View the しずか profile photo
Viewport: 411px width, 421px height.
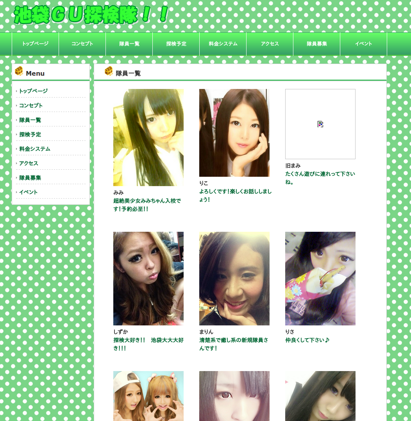click(148, 279)
